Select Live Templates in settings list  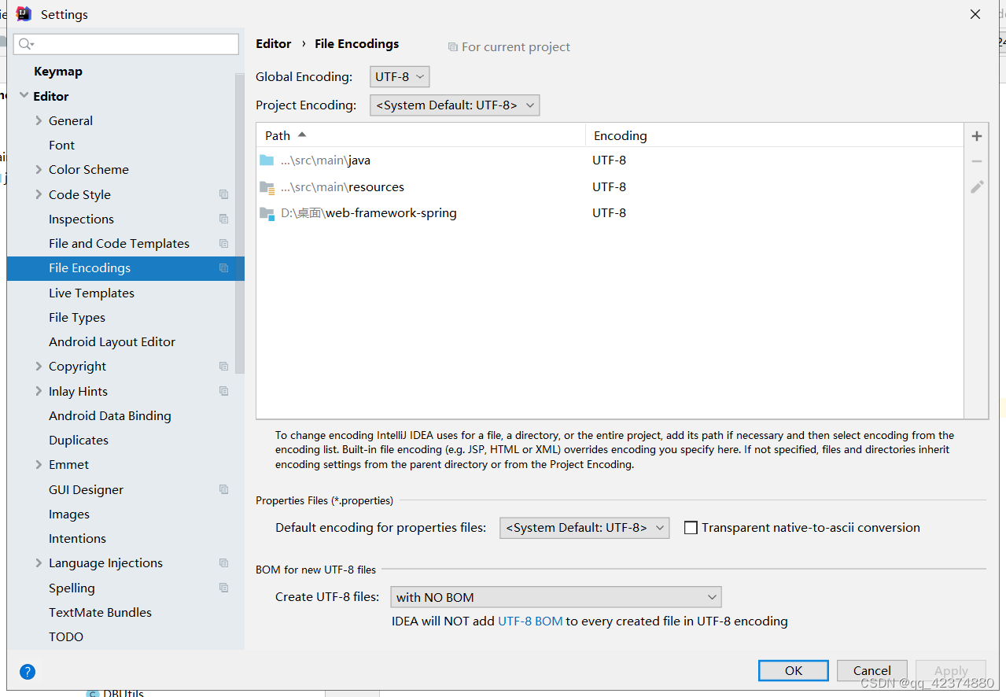point(91,293)
